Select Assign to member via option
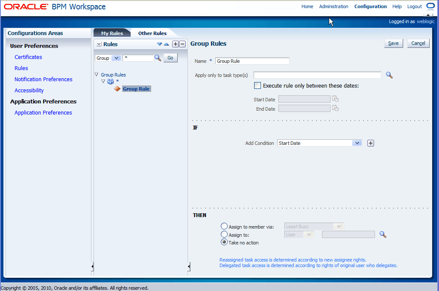439x291 pixels. 224,226
